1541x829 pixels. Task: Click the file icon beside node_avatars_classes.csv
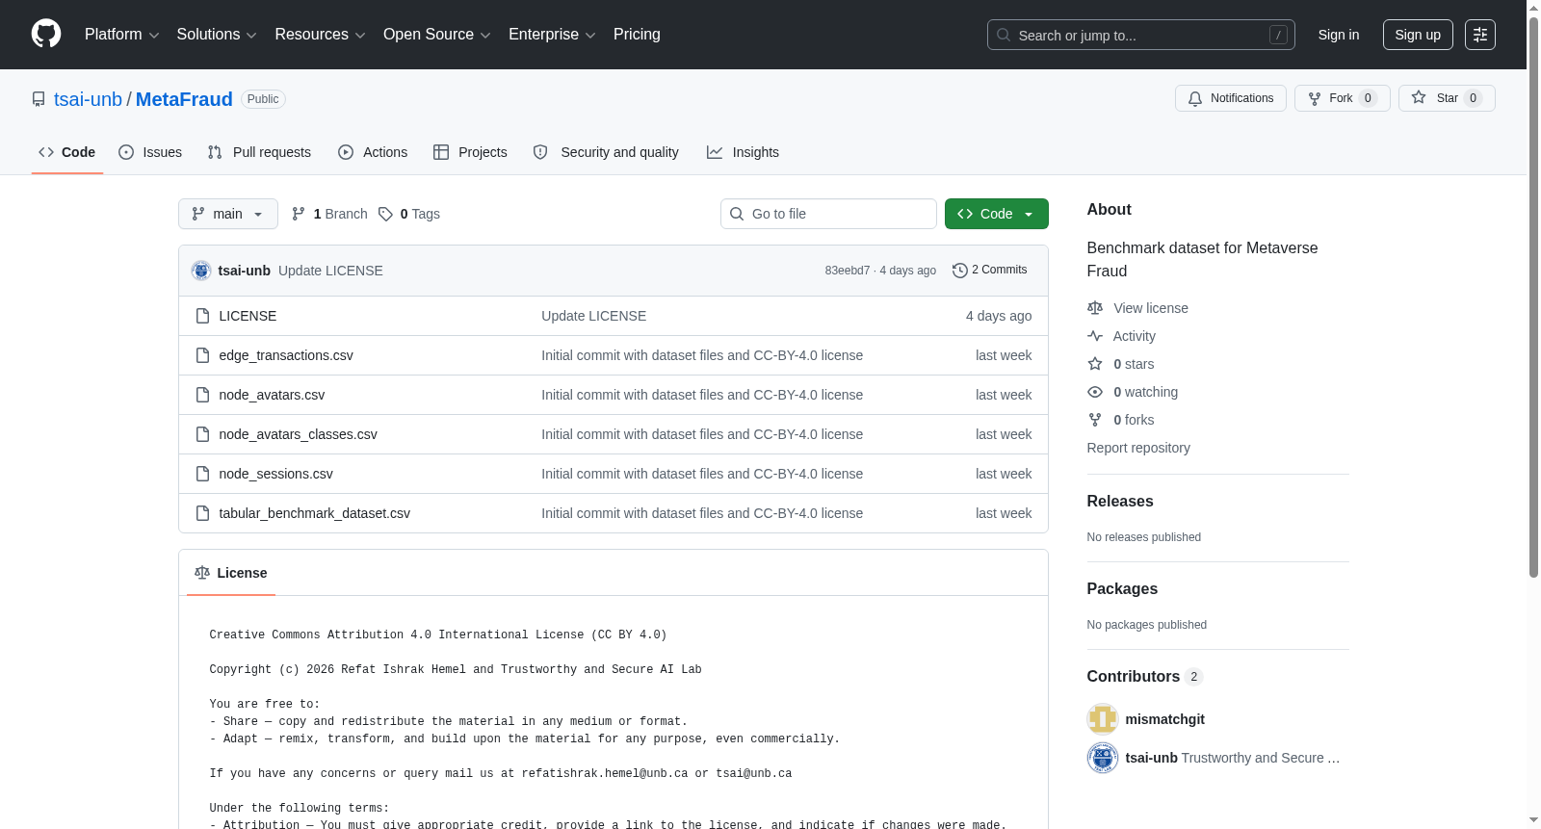tap(202, 434)
